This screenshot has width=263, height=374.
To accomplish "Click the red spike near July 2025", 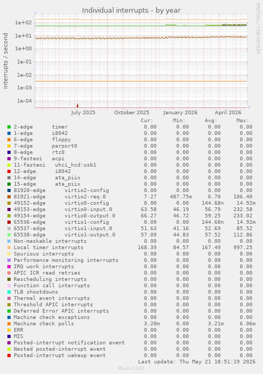I will point(77,106).
